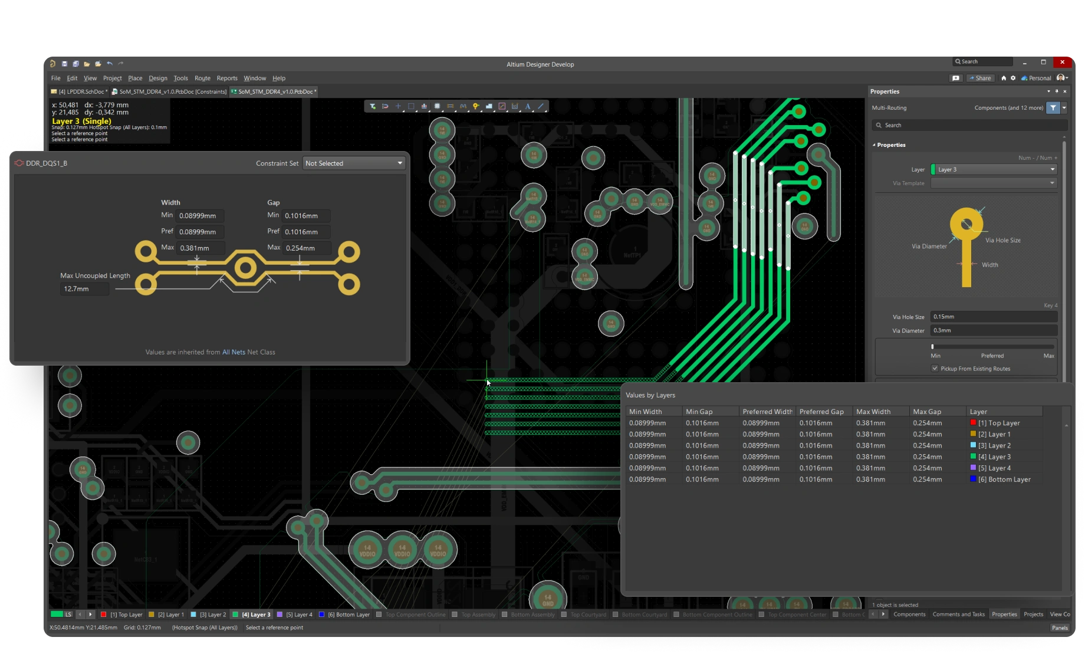Click the undo arrow in title bar
1085x670 pixels.
pos(110,64)
